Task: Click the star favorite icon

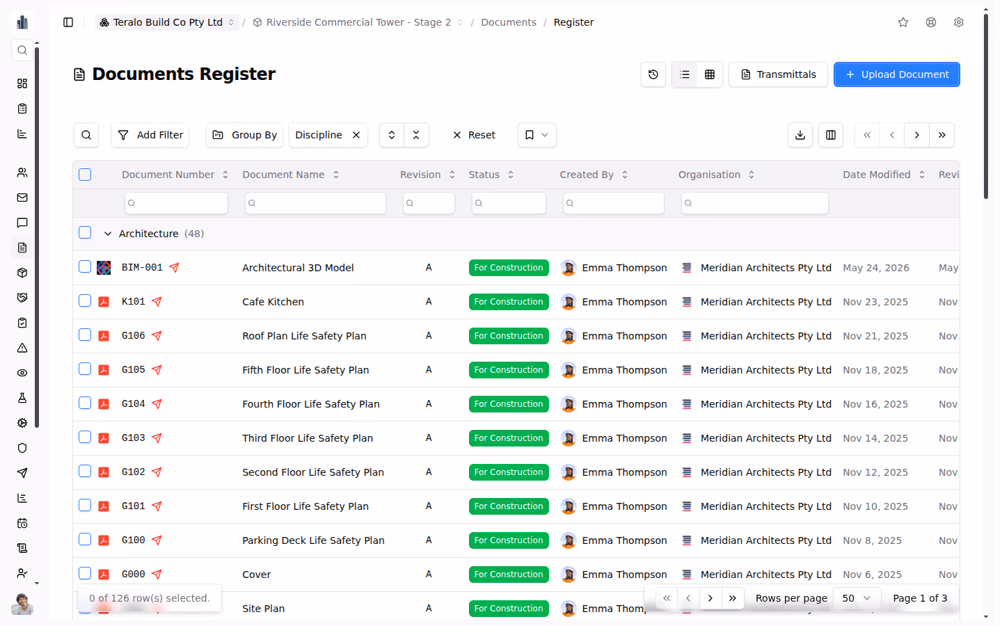Action: click(903, 22)
